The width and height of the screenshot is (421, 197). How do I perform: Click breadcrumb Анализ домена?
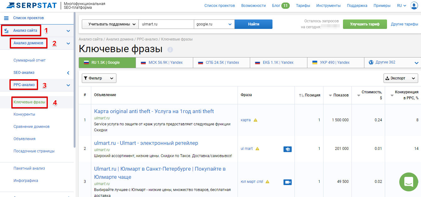[120, 39]
